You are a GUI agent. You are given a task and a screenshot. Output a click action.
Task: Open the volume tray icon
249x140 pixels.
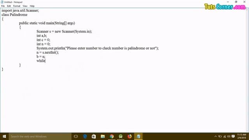click(229, 136)
